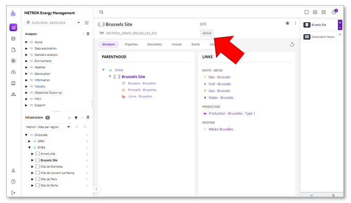Open the Documents tab
Viewport: 351px width, 203px height.
click(154, 45)
